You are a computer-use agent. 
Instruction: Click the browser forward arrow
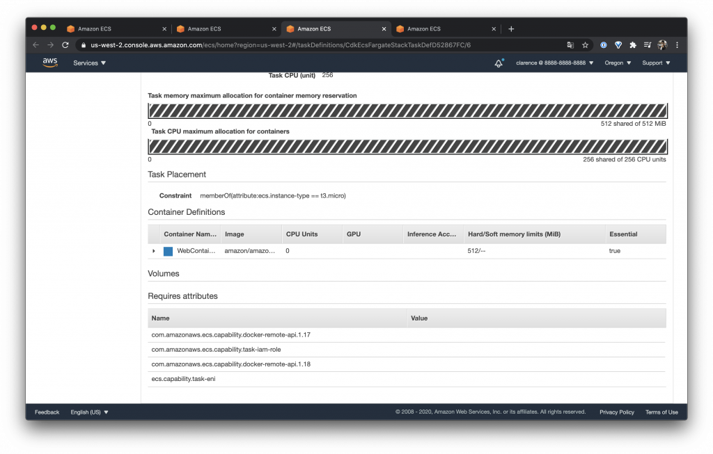50,45
